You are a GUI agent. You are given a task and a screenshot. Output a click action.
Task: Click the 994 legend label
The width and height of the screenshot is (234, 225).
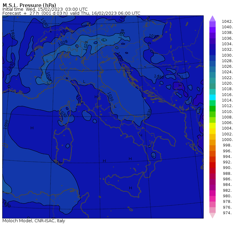pyautogui.click(x=228, y=157)
